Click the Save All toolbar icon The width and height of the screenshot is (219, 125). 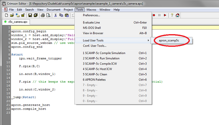(x=36, y=15)
